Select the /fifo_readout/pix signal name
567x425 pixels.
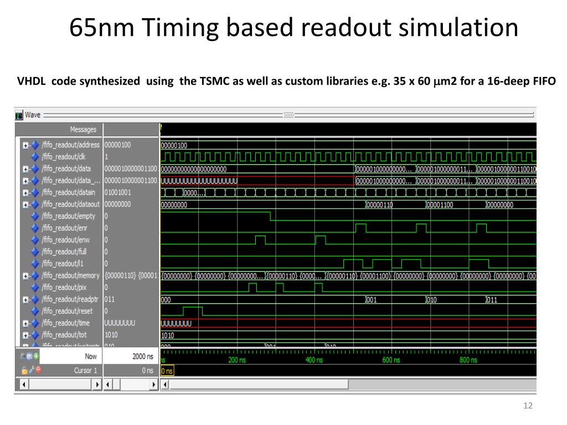pyautogui.click(x=64, y=288)
